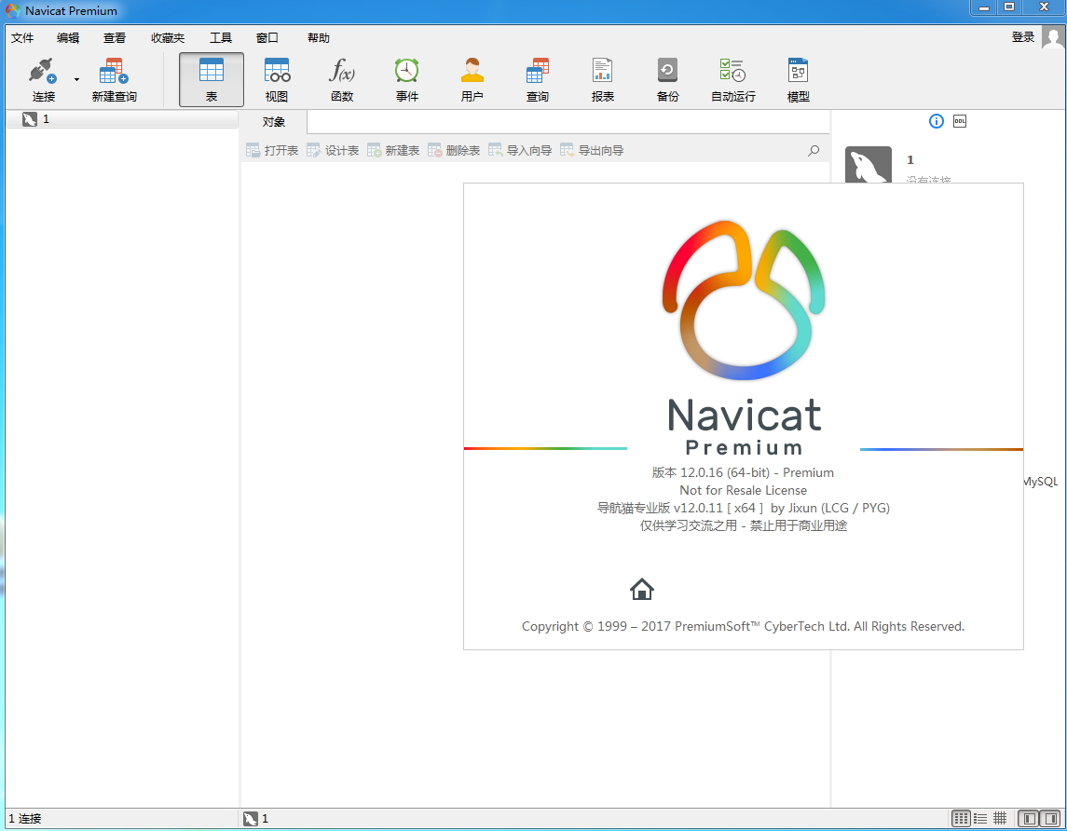1067x831 pixels.
Task: Click the 登录 (Login) link
Action: (1023, 37)
